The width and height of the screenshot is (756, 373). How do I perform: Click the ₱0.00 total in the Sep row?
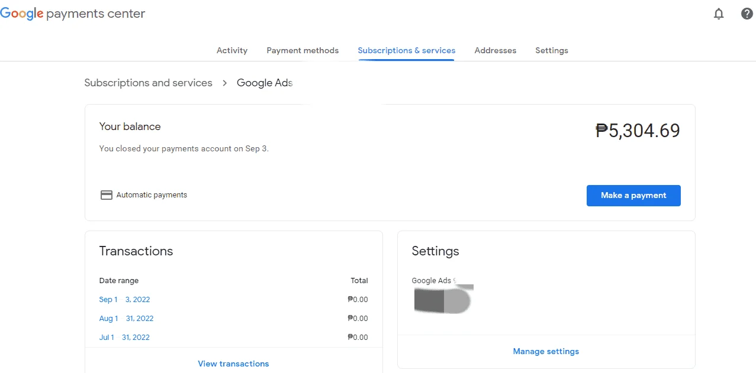point(358,300)
